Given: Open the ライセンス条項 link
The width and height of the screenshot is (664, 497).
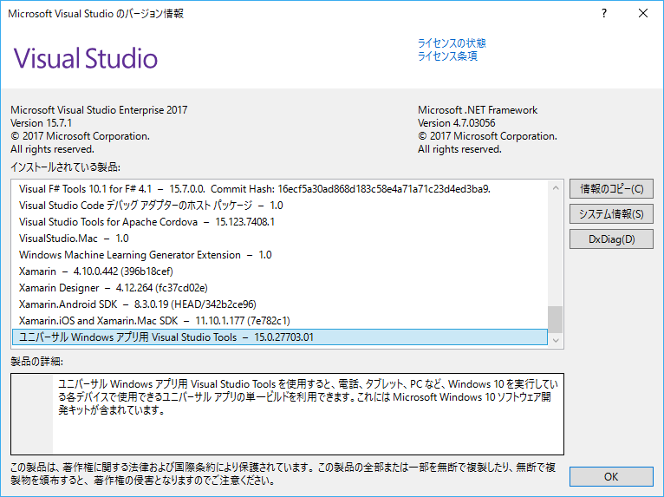Looking at the screenshot, I should (x=447, y=56).
